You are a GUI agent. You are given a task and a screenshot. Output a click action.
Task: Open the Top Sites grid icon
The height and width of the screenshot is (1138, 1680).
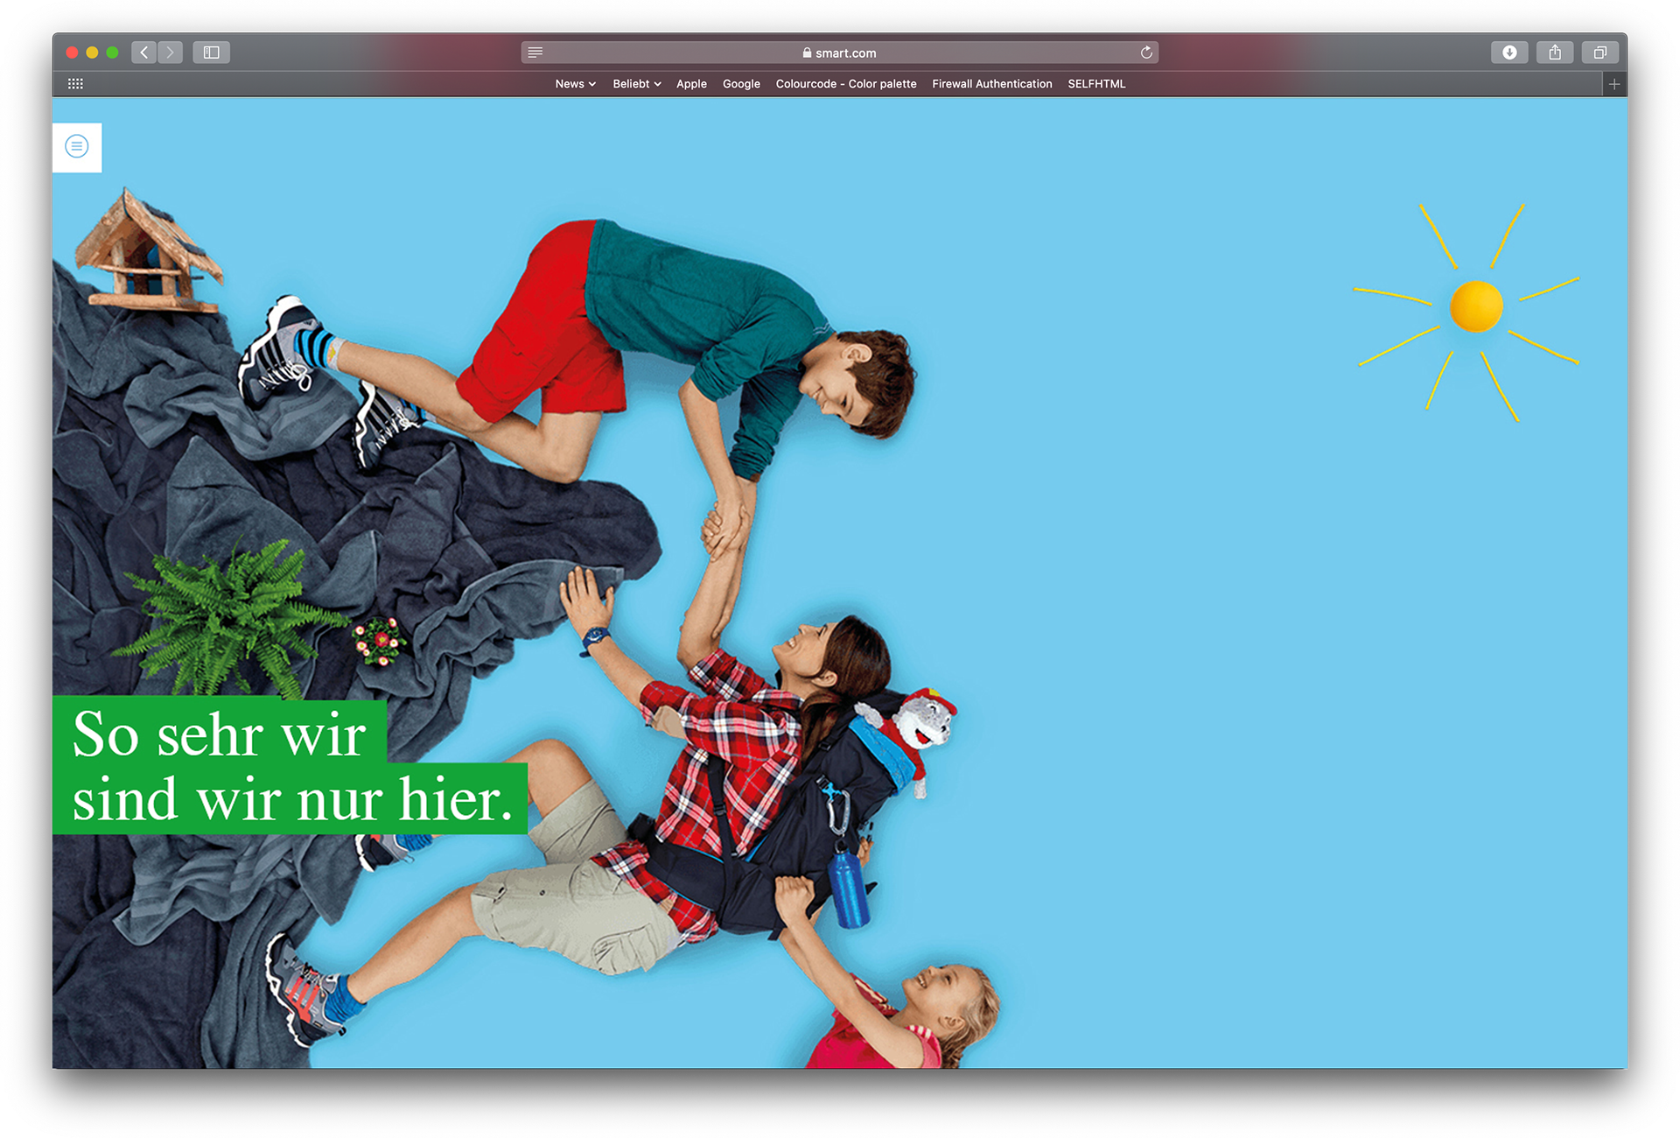75,84
